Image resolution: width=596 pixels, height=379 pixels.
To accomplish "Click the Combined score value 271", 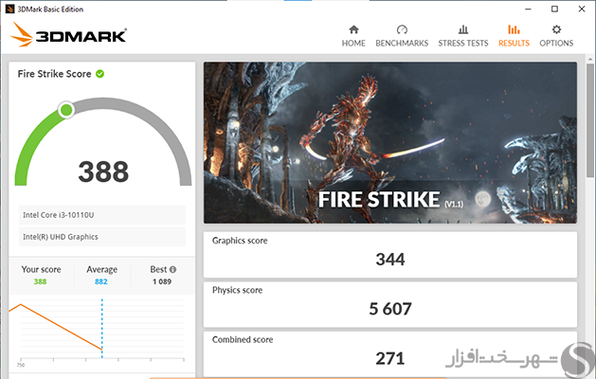I will point(390,358).
